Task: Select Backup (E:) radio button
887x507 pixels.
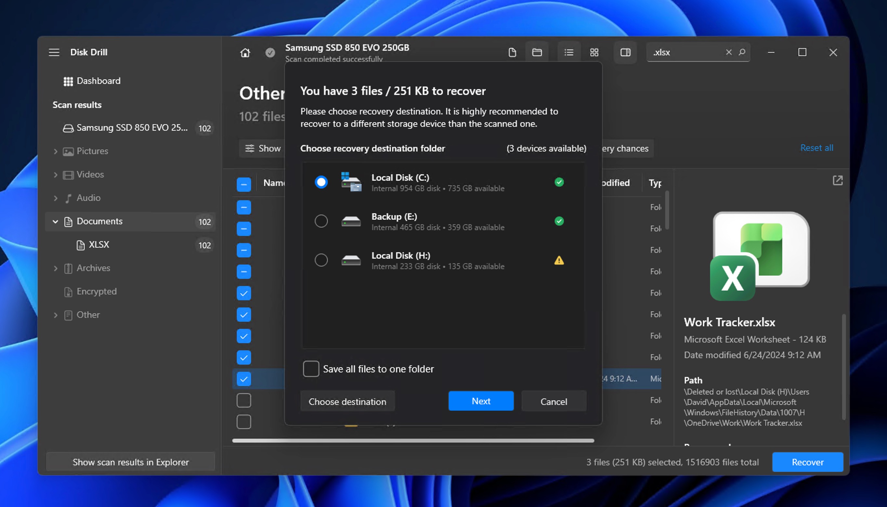Action: point(321,221)
